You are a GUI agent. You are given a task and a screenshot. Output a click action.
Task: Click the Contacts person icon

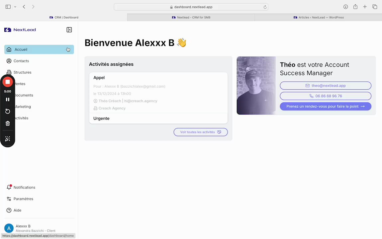(9, 61)
